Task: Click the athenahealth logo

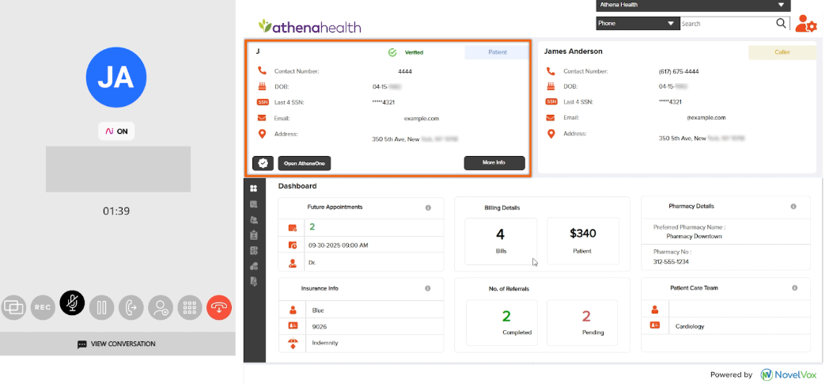Action: tap(309, 27)
